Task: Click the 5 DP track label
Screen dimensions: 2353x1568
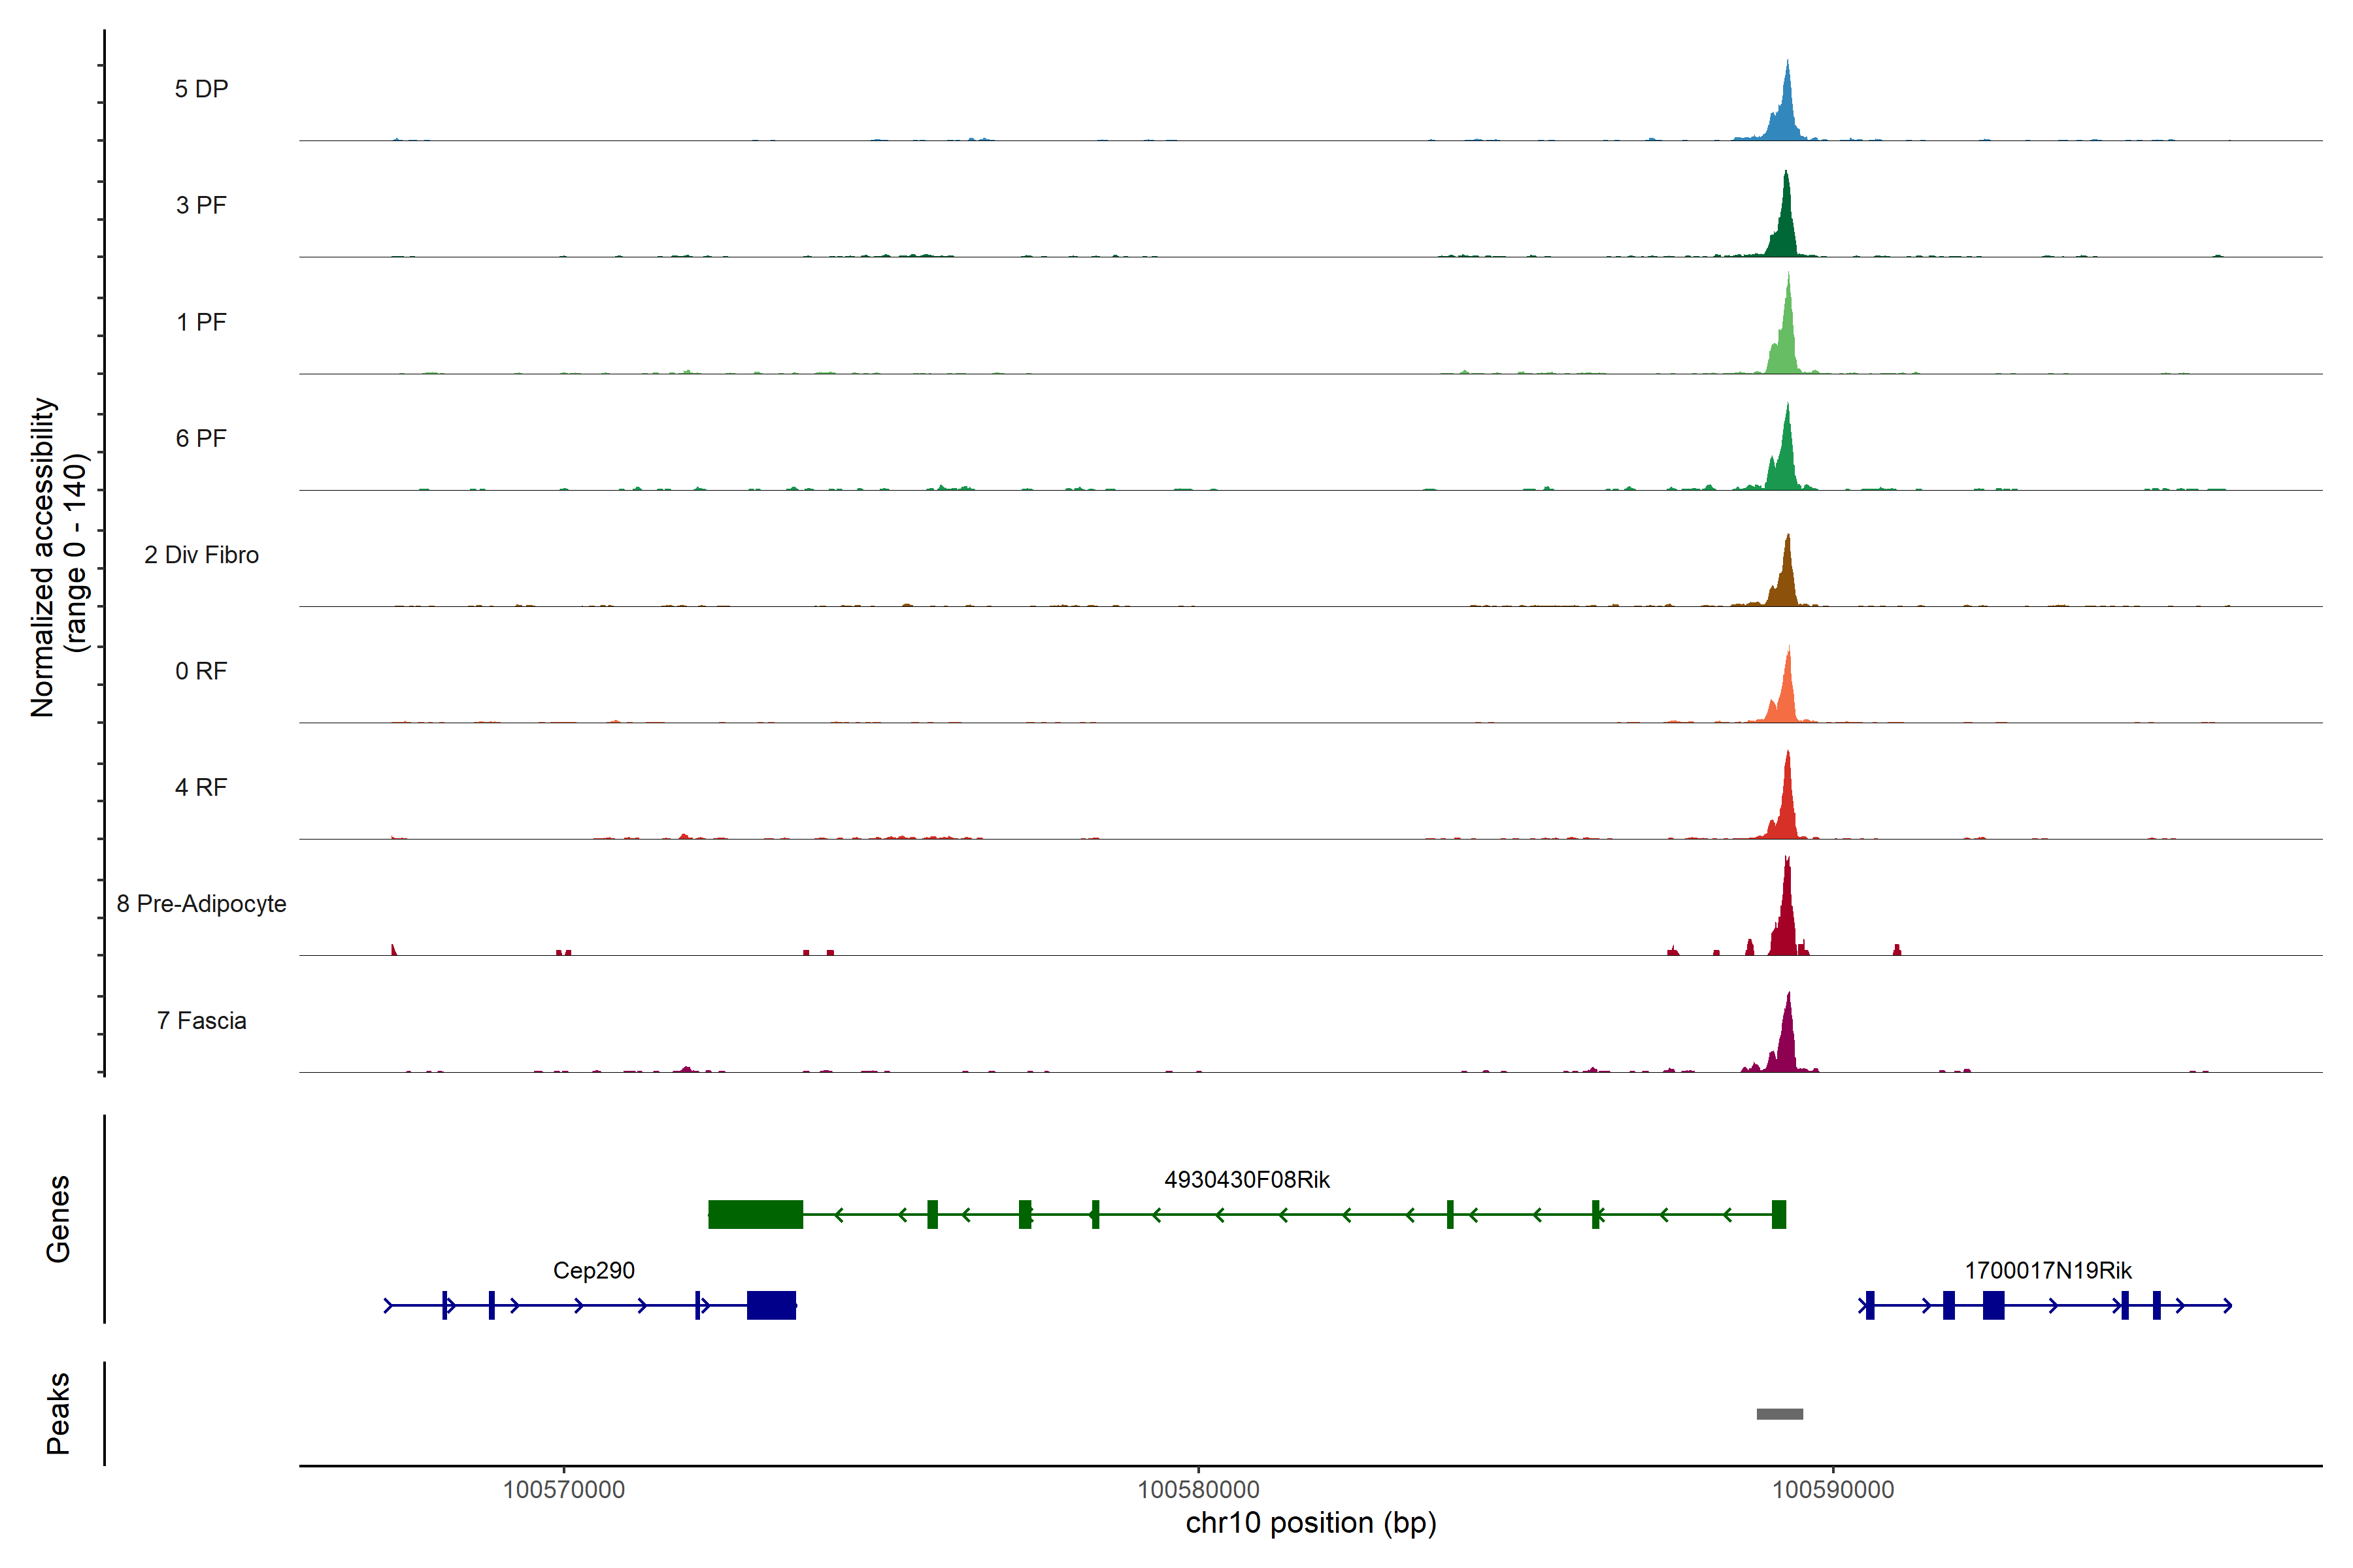Action: (201, 89)
